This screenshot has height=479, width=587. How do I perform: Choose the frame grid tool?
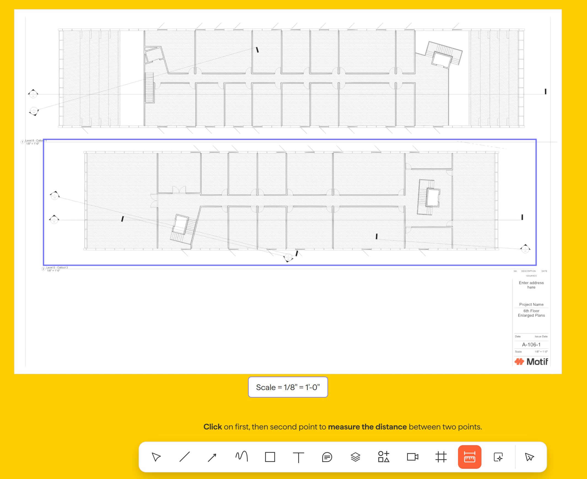(x=441, y=457)
